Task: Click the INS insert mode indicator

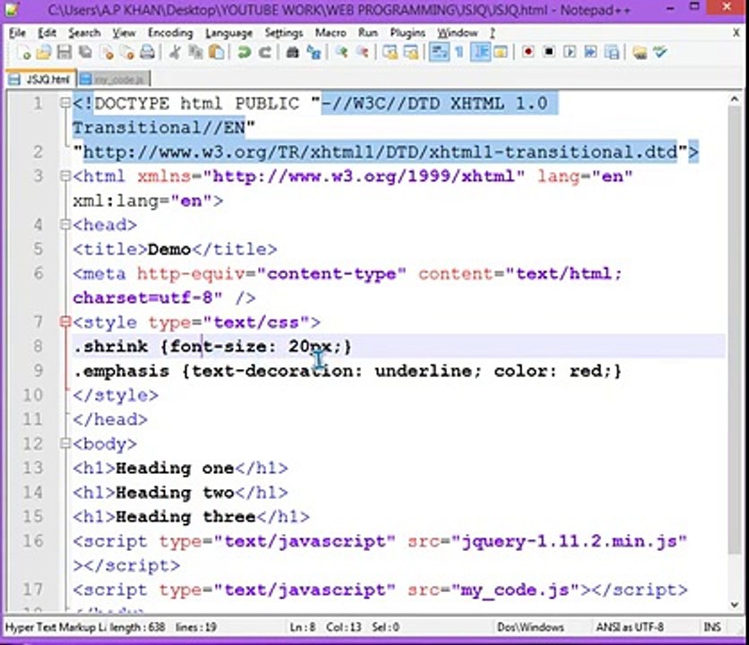Action: pyautogui.click(x=712, y=626)
